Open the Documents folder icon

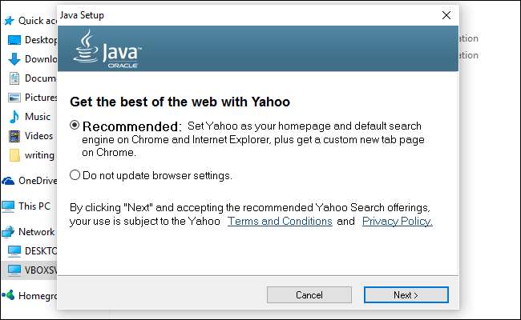tap(14, 78)
